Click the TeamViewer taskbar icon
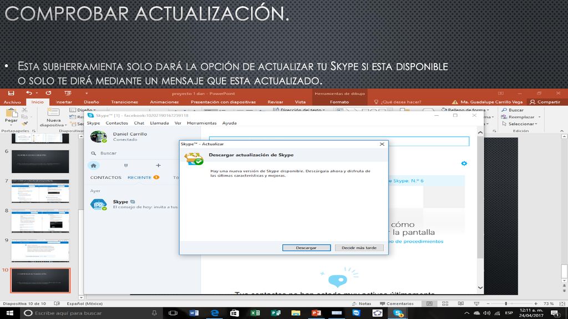The width and height of the screenshot is (568, 319). pyautogui.click(x=357, y=313)
